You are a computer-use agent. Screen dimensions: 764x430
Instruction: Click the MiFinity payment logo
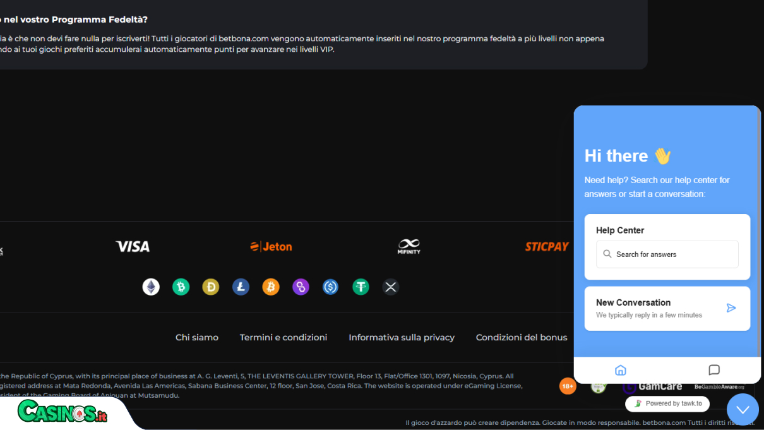click(x=409, y=246)
